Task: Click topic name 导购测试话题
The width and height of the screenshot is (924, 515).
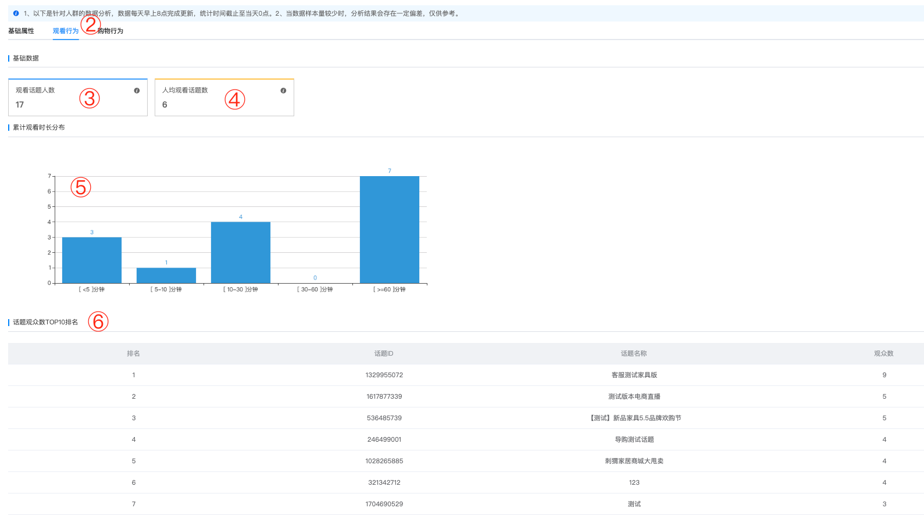Action: tap(634, 439)
